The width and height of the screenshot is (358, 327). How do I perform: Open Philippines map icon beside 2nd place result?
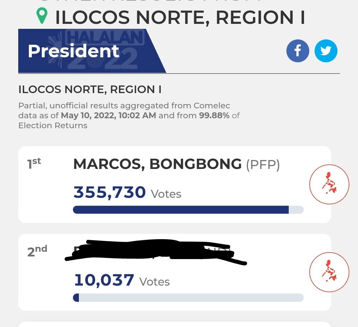pos(329,272)
